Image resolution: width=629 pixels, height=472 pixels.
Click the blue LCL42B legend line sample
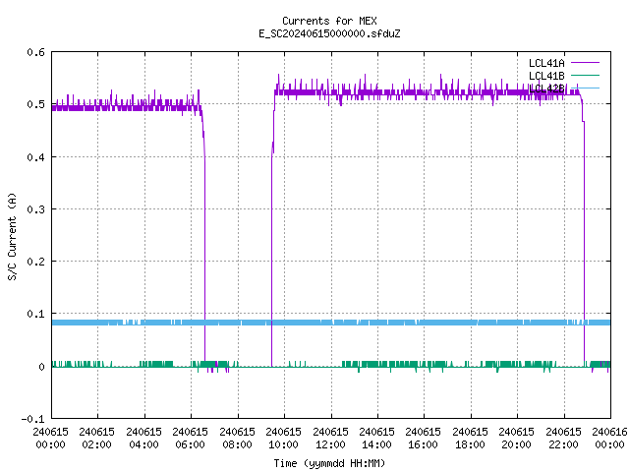click(x=585, y=88)
